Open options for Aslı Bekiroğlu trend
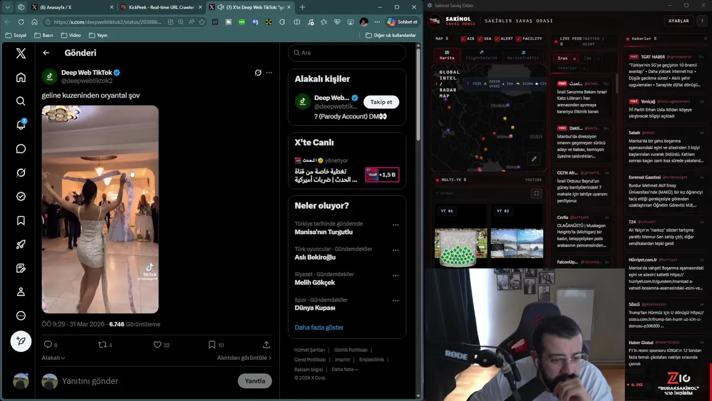This screenshot has height=401, width=712. point(395,250)
